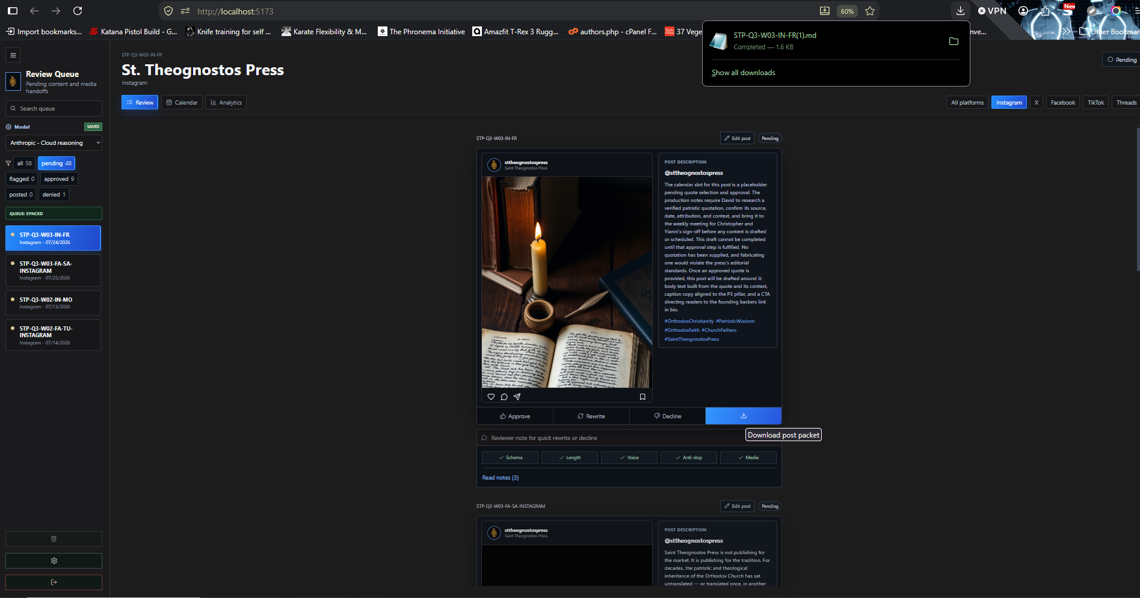Open the downloaded file's folder icon
1140x598 pixels.
[954, 41]
